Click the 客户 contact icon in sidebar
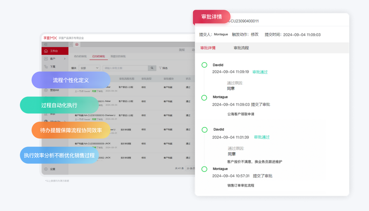The height and width of the screenshot is (211, 369). point(46,59)
